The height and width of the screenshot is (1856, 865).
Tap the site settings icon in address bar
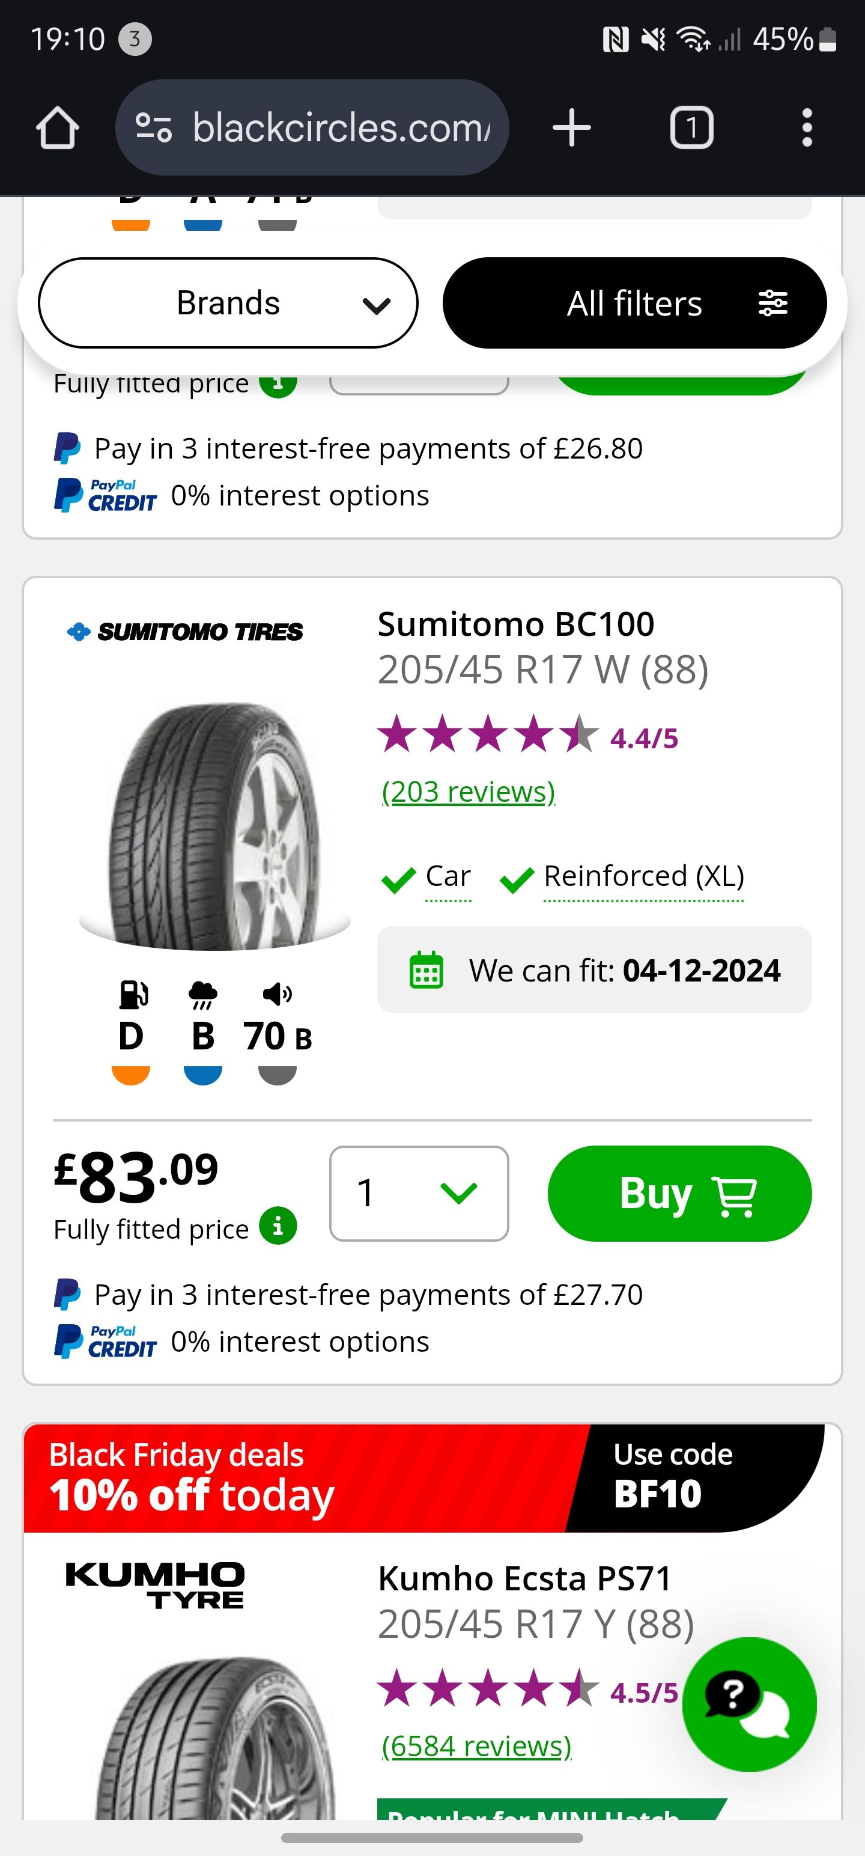click(x=153, y=128)
